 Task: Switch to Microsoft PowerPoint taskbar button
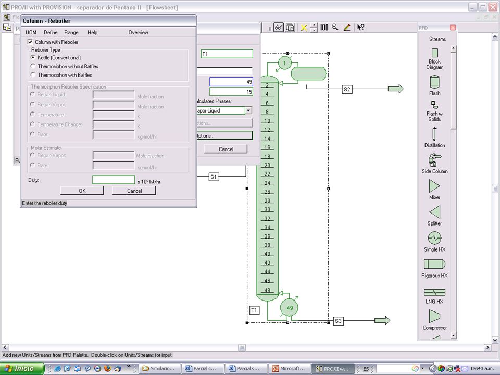point(290,369)
